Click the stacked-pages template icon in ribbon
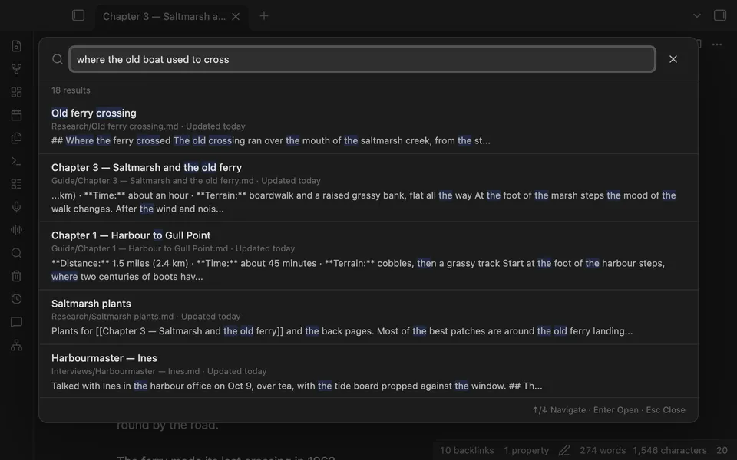 coord(16,138)
